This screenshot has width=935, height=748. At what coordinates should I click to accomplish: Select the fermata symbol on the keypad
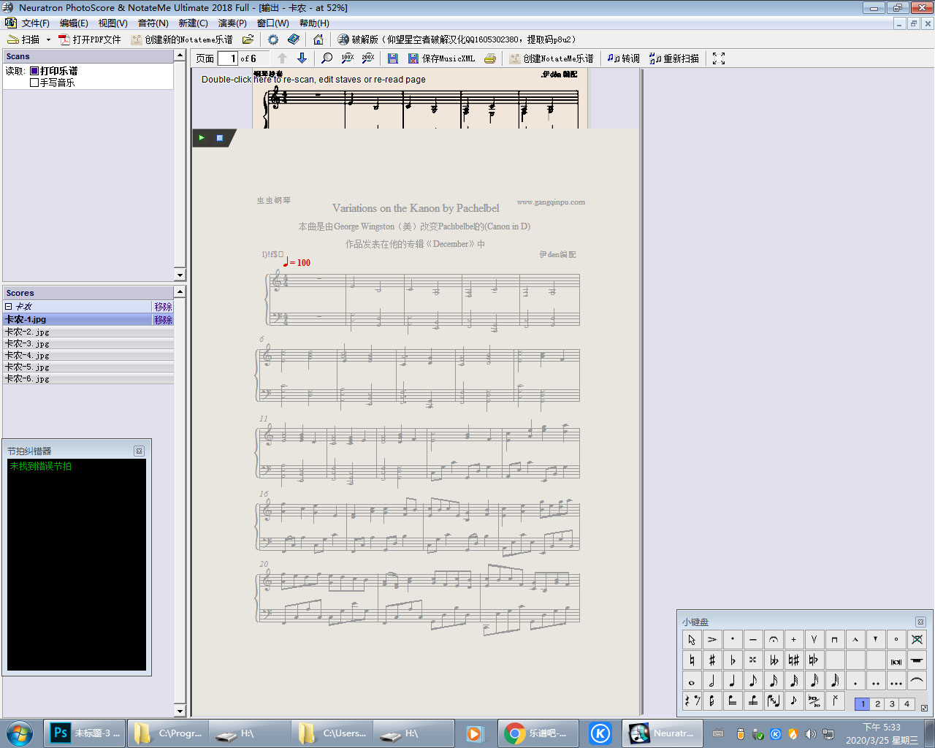click(773, 640)
